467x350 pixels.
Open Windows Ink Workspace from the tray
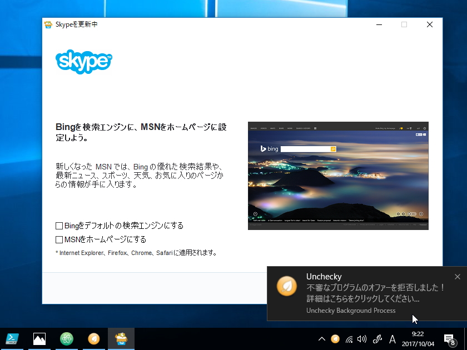click(378, 339)
